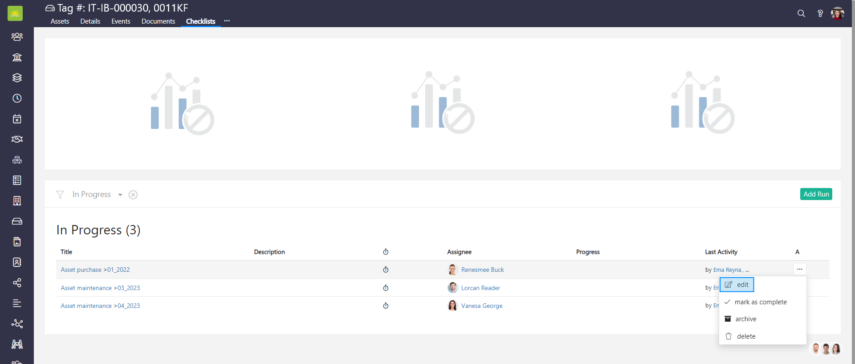The height and width of the screenshot is (364, 855).
Task: Click the search magnifier icon
Action: 801,13
